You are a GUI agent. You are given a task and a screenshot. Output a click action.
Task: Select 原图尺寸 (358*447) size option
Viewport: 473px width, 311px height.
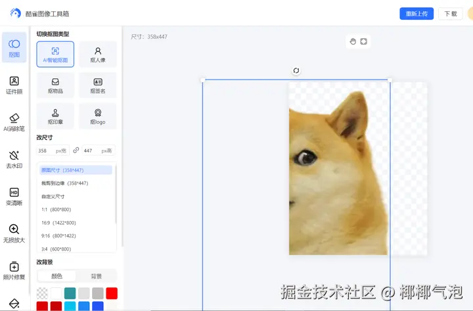[x=76, y=170]
